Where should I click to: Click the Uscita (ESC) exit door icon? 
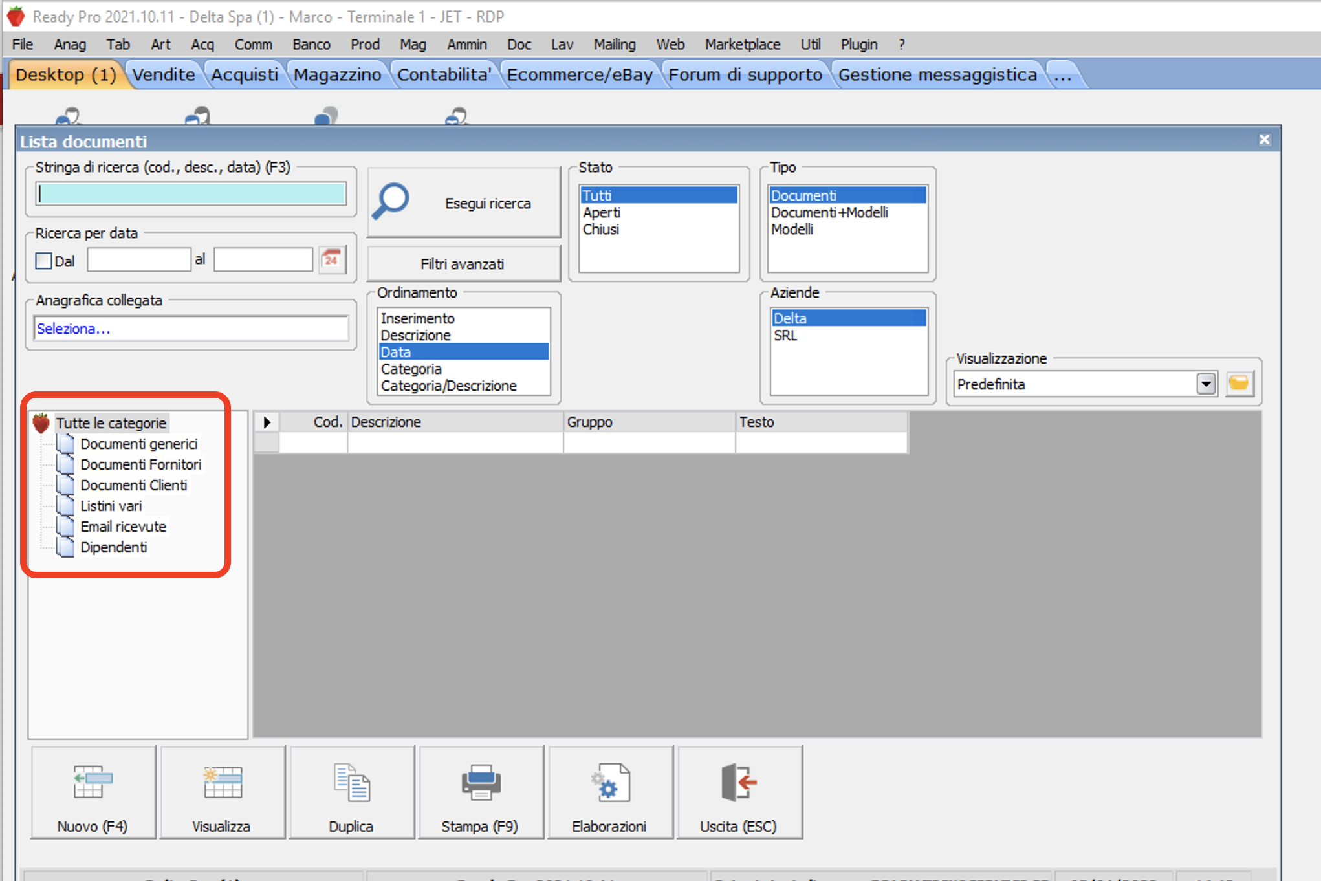[x=739, y=782]
